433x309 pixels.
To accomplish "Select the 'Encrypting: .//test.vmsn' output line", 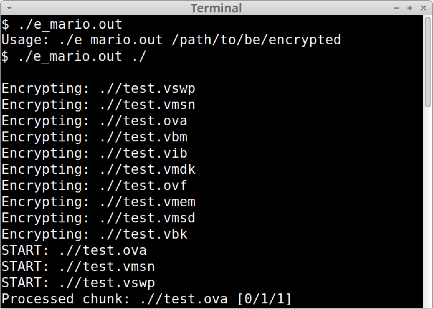I will click(x=98, y=105).
